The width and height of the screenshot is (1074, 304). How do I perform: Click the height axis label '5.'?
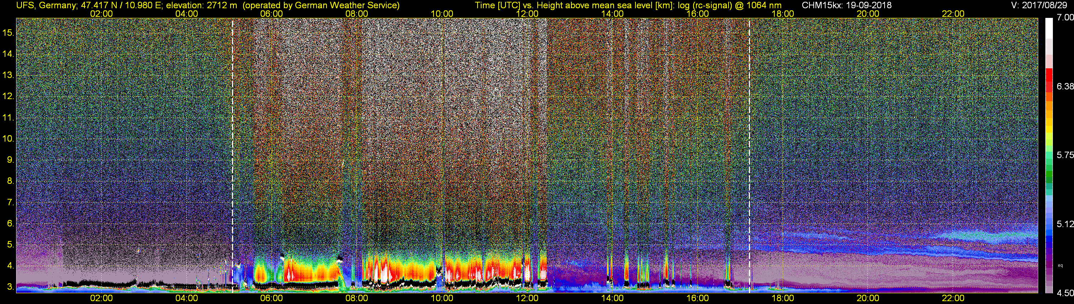[x=10, y=245]
